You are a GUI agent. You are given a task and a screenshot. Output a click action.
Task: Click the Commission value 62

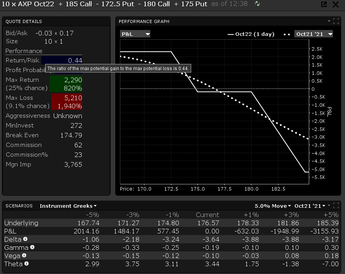pos(78,145)
